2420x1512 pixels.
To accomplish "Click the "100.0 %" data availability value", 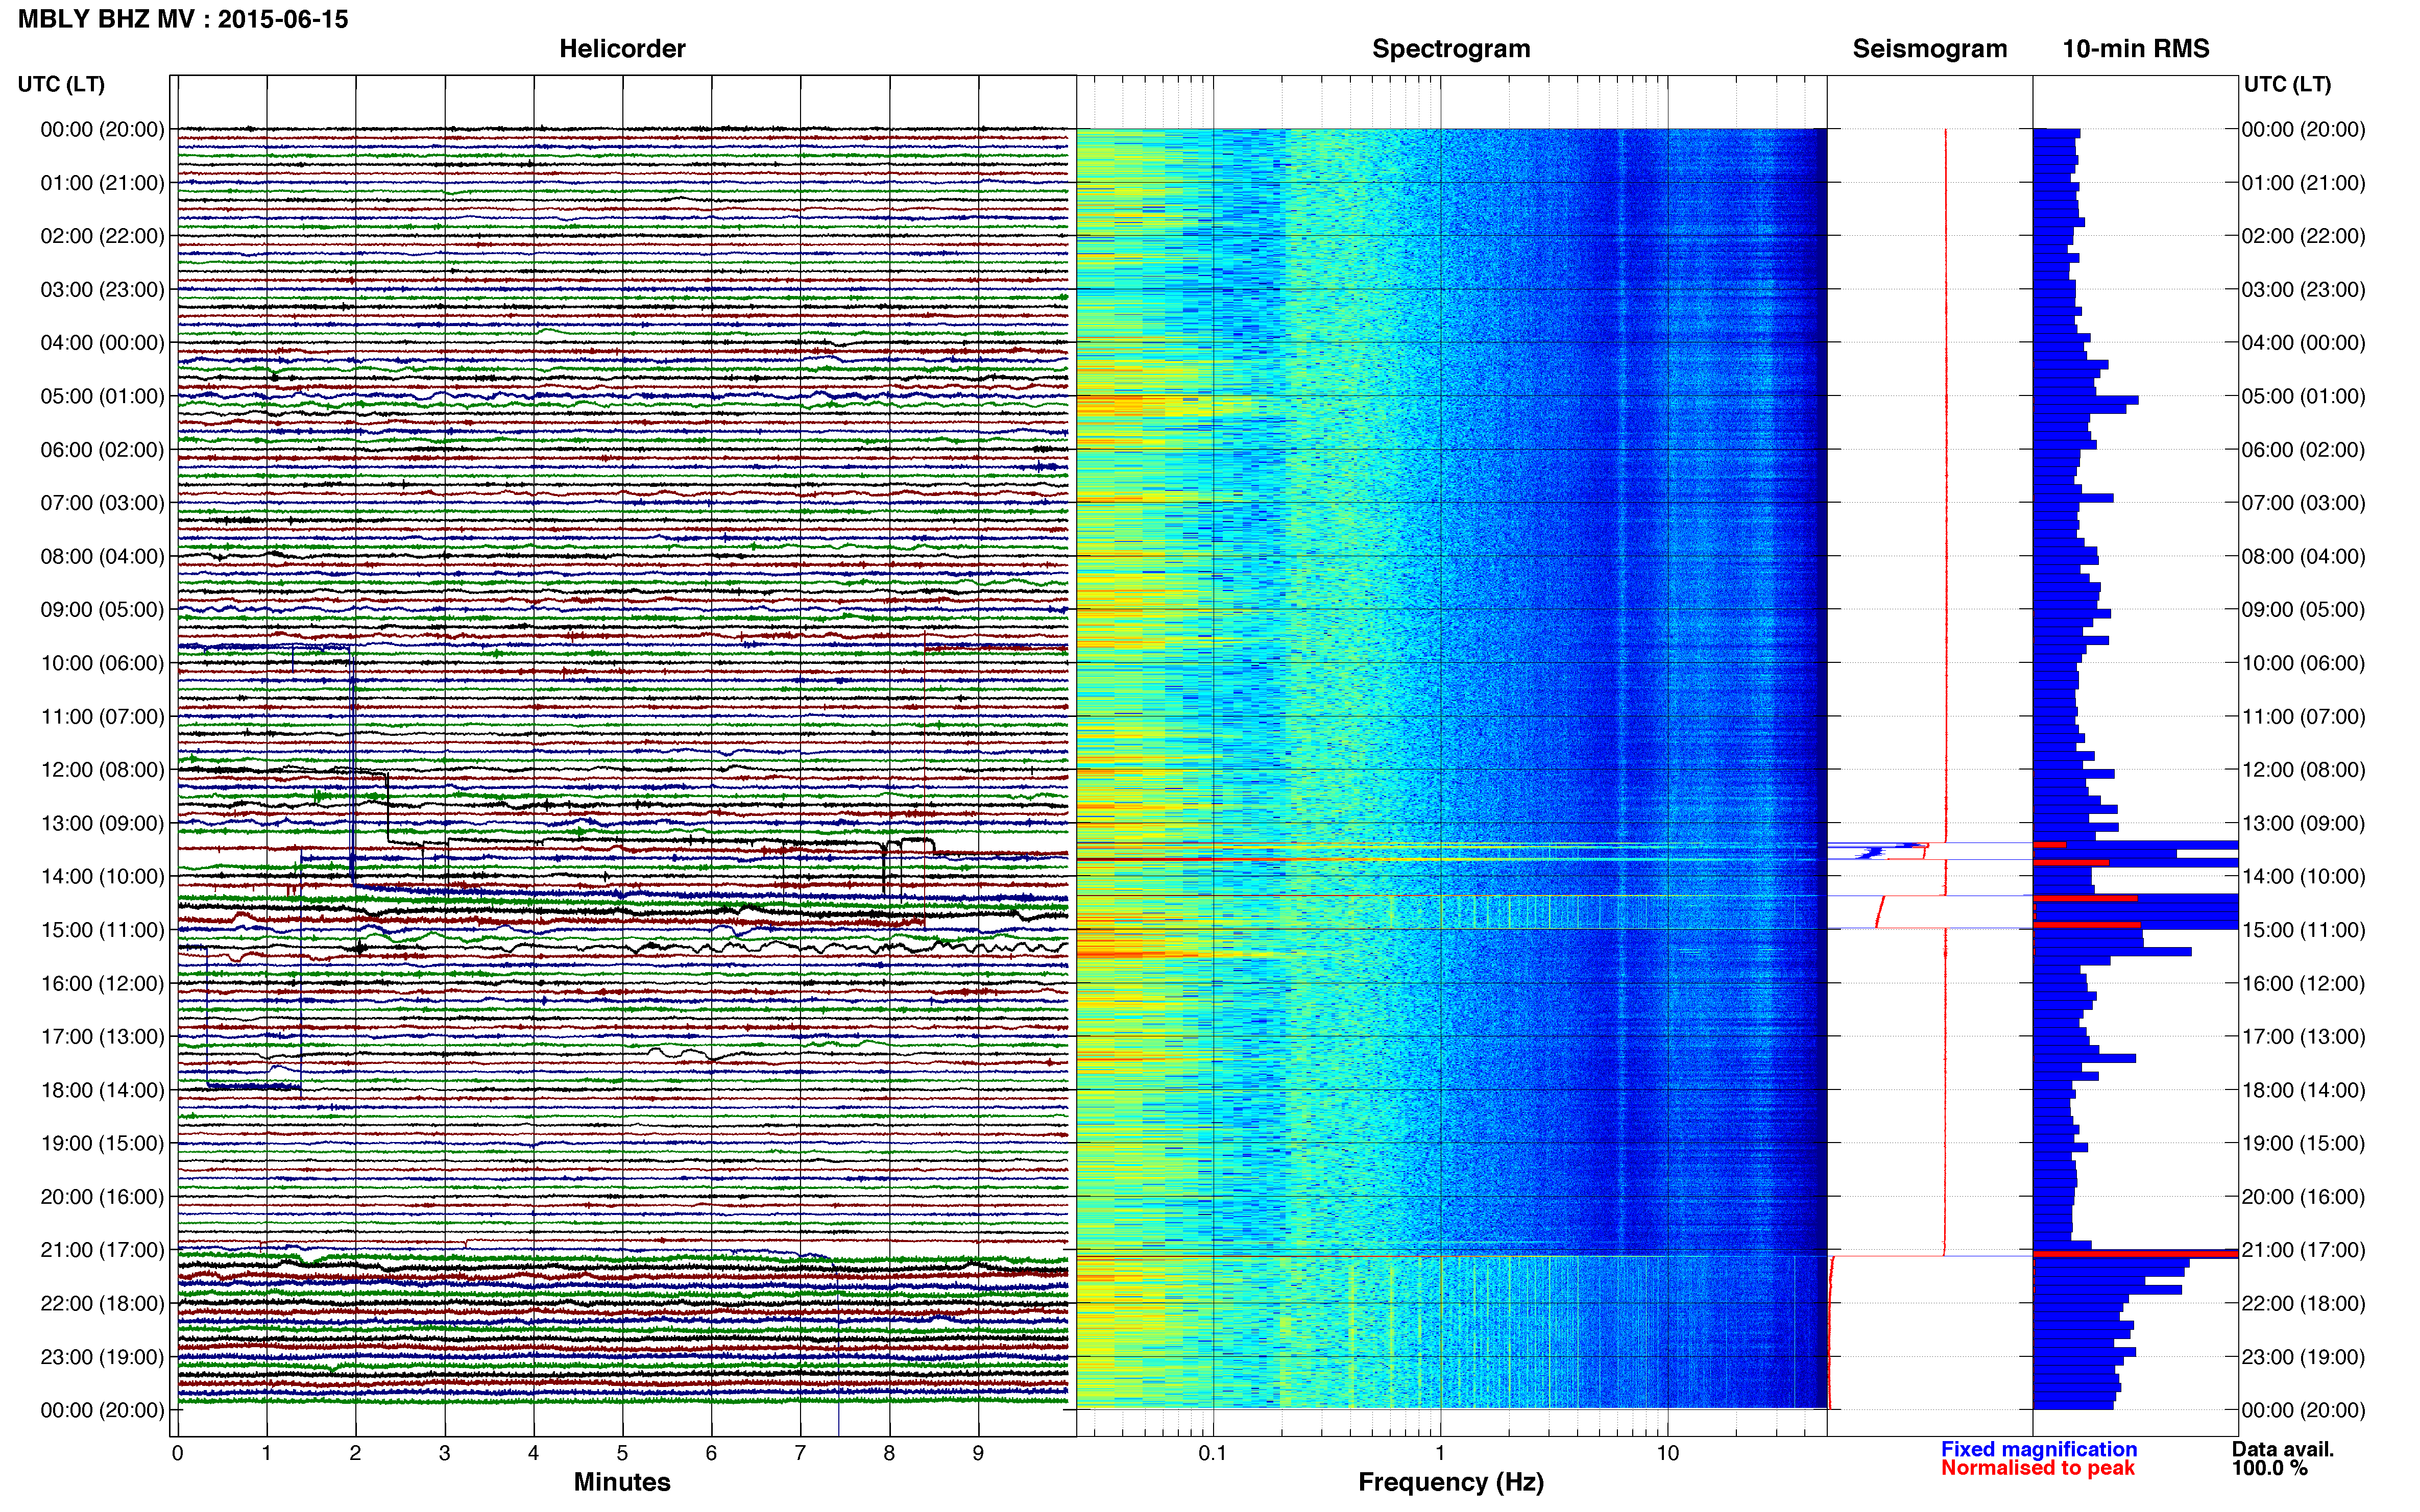I will click(x=2270, y=1468).
